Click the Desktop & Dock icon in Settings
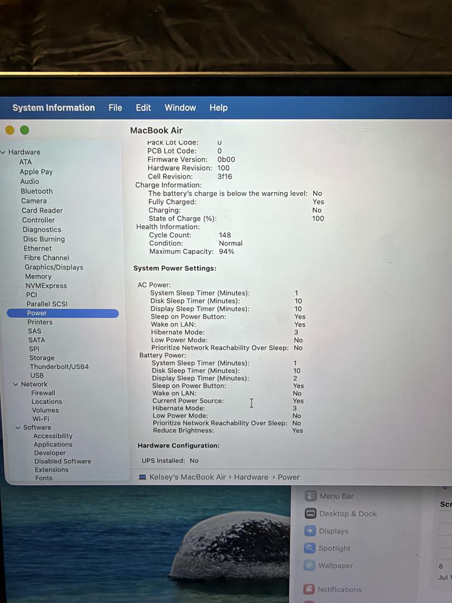The image size is (452, 603). [x=310, y=514]
